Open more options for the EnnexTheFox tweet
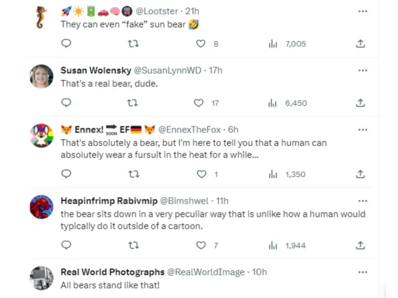The image size is (398, 298). tap(362, 130)
